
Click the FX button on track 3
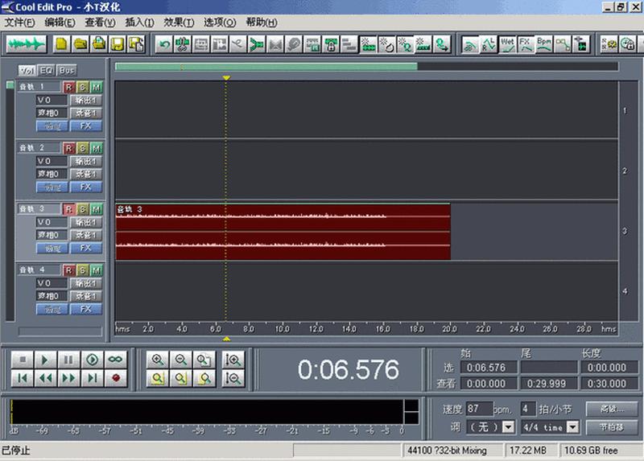(86, 248)
